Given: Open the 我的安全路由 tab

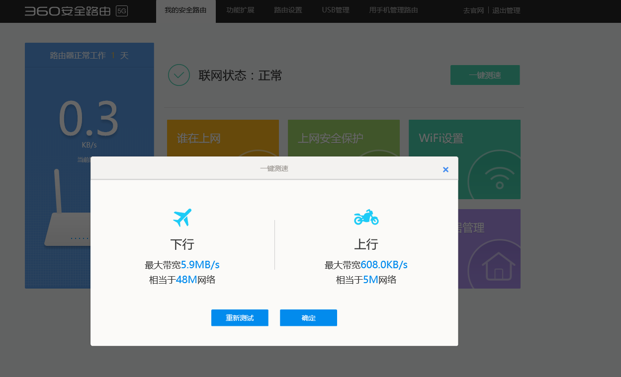Looking at the screenshot, I should coord(185,10).
